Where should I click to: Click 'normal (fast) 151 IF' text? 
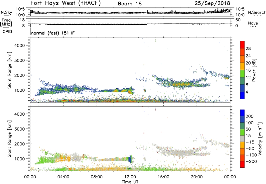pyautogui.click(x=53, y=33)
